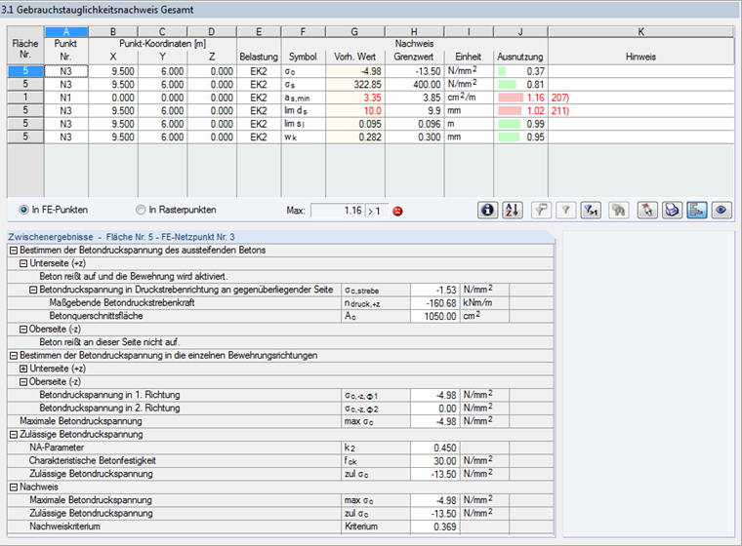The height and width of the screenshot is (546, 742).
Task: Expand the second 'Unterseite (+z)' node
Action: [23, 369]
